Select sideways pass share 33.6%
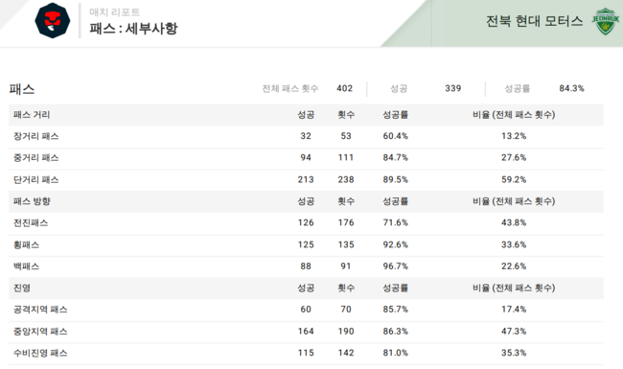Screen dimensions: 623x369 (x=514, y=244)
